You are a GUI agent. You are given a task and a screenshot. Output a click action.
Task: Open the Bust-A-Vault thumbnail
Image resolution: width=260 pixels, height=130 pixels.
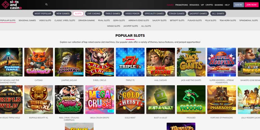point(160,100)
